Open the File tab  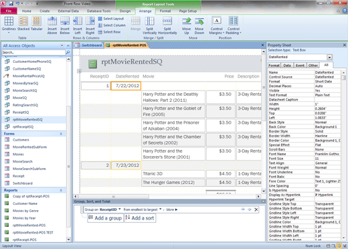coord(9,11)
